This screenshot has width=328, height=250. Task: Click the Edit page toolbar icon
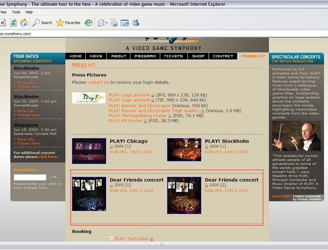point(125,23)
